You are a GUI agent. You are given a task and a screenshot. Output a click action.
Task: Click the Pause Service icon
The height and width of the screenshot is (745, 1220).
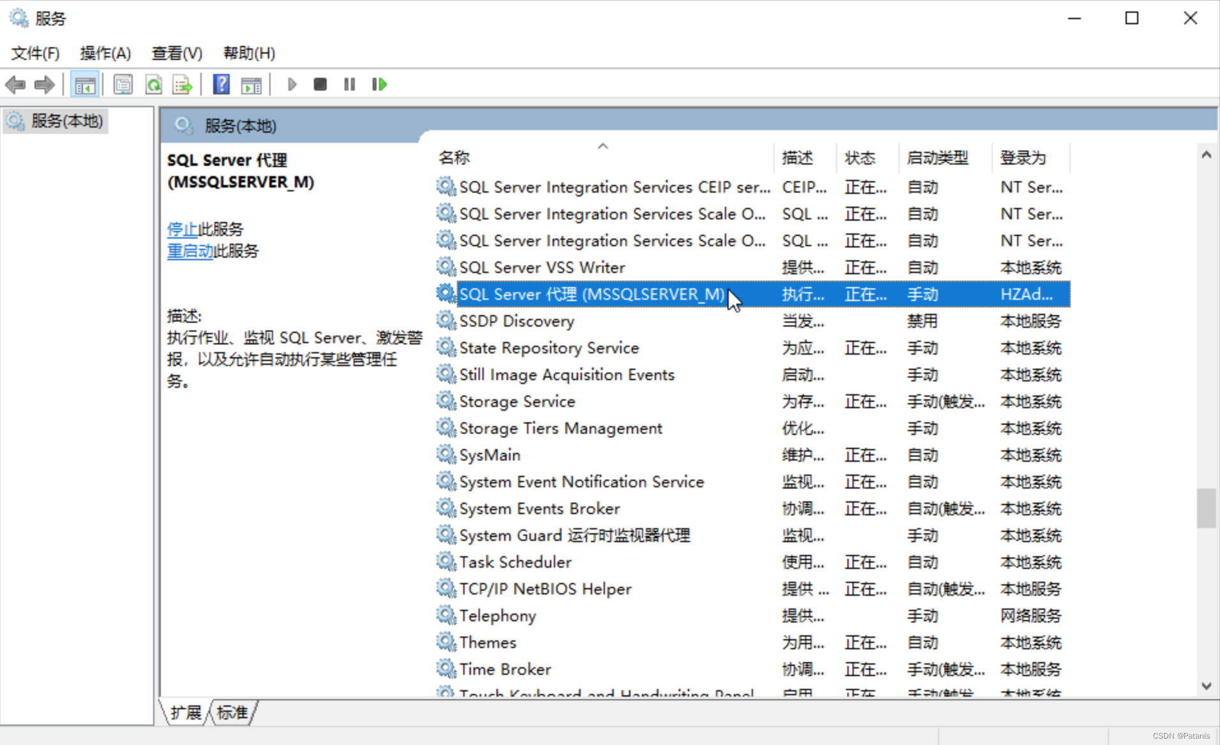point(349,84)
